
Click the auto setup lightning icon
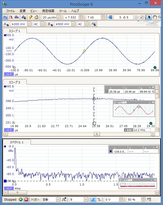[31, 17]
